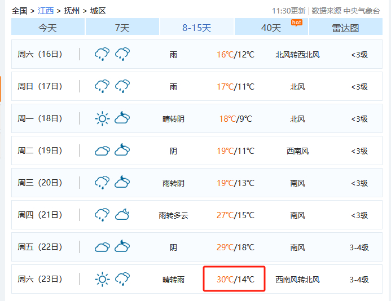
Task: Open the 抚州 breadcrumb link
Action: pyautogui.click(x=72, y=11)
